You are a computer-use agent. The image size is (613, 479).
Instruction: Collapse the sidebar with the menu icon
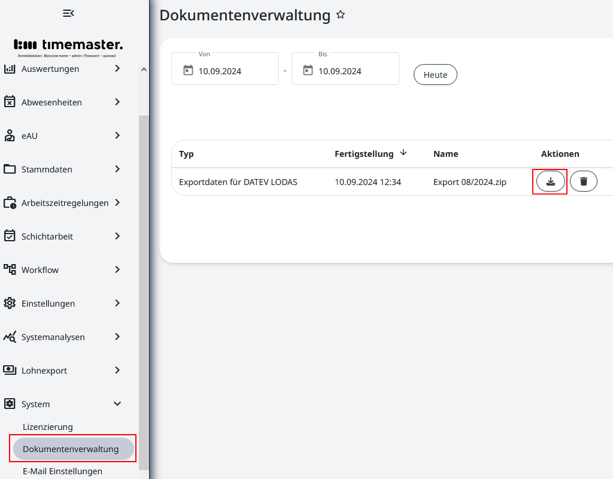[x=68, y=13]
